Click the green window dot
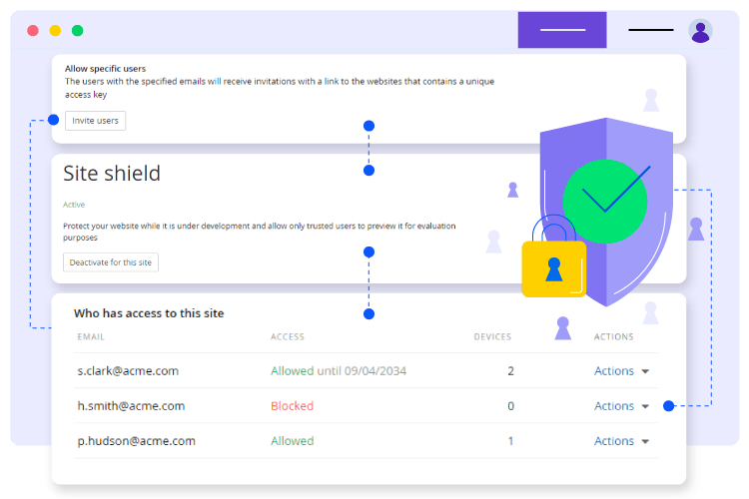The width and height of the screenshot is (749, 499). [x=77, y=30]
